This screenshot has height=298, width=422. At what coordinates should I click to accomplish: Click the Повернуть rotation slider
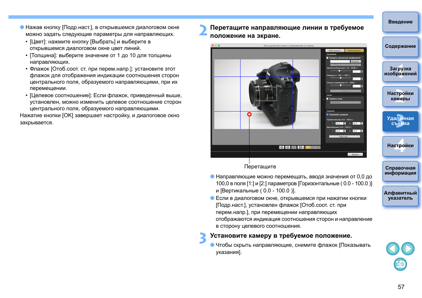pyautogui.click(x=340, y=79)
